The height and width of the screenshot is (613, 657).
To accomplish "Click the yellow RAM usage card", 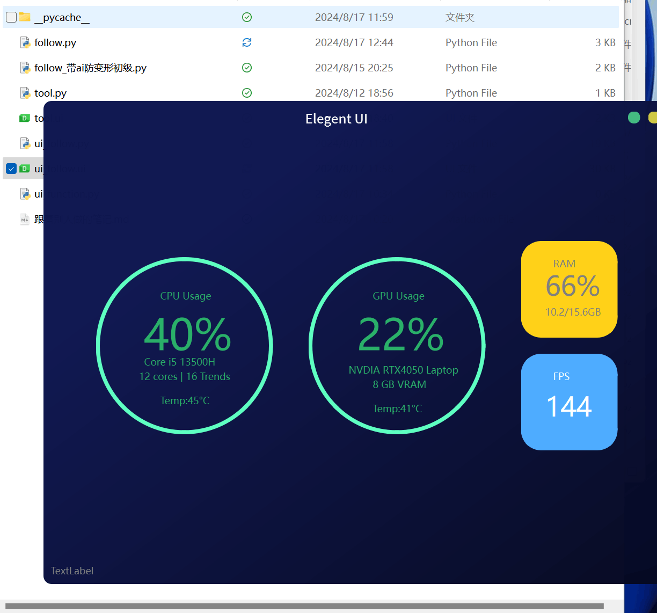I will click(570, 289).
